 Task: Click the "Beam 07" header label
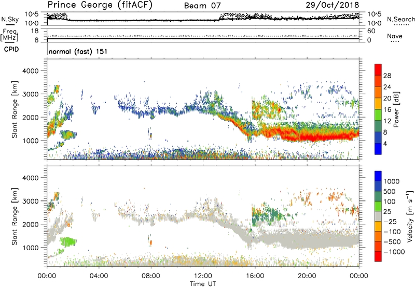click(202, 6)
